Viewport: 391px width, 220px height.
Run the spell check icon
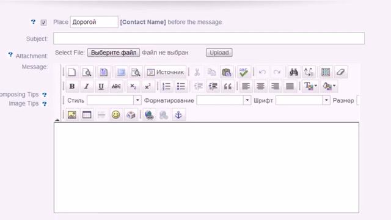coord(244,72)
